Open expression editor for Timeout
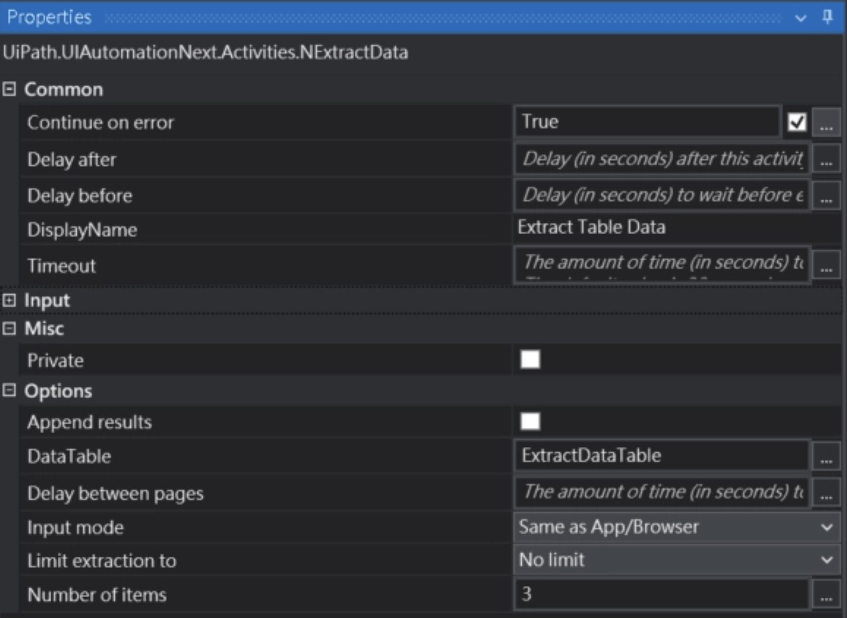The width and height of the screenshot is (847, 618). click(x=826, y=266)
